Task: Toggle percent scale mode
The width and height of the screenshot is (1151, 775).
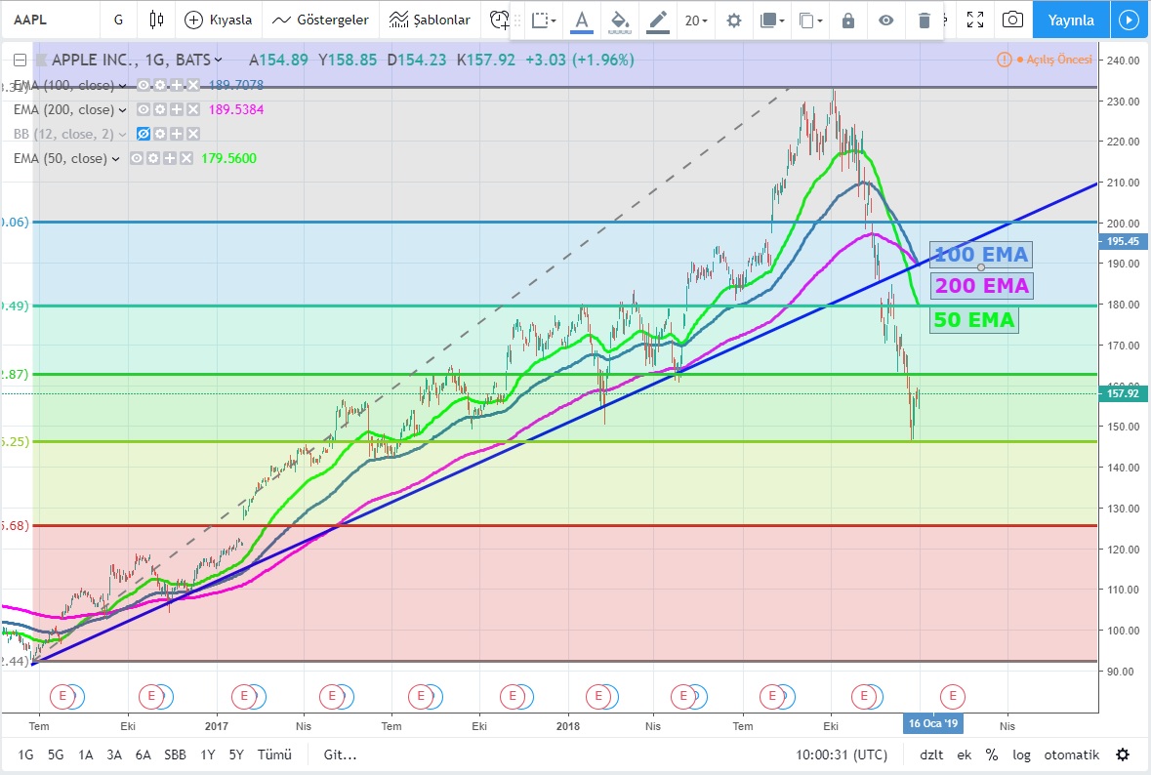Action: point(992,755)
